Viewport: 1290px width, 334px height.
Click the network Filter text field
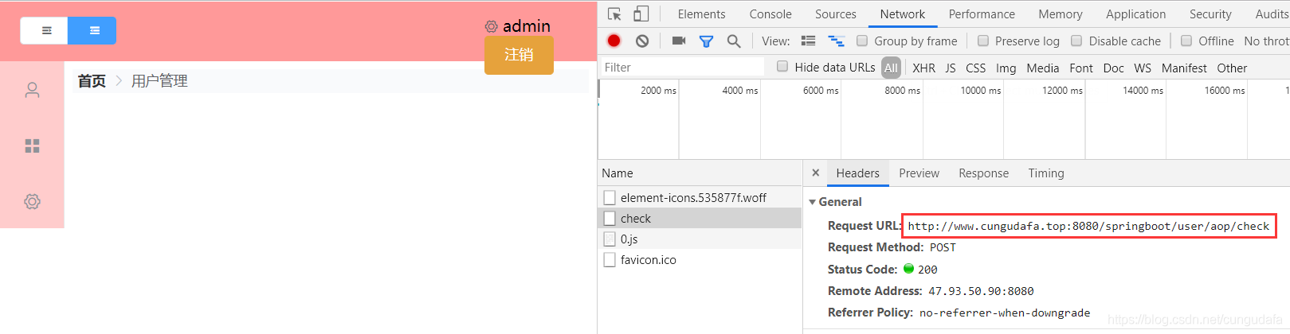click(x=681, y=68)
